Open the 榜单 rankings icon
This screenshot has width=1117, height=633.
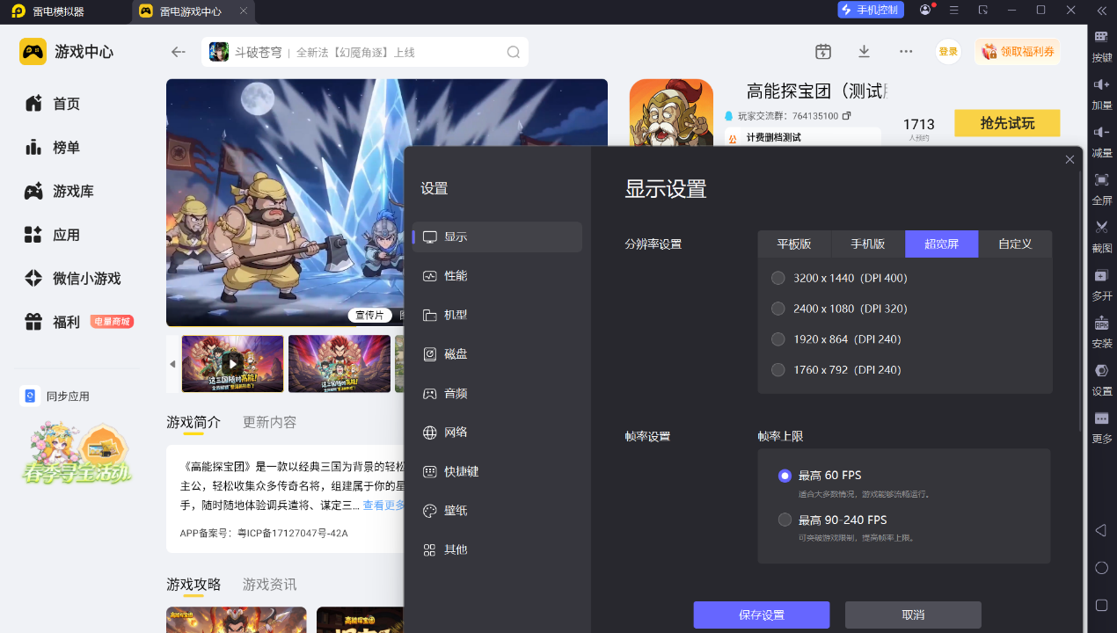pyautogui.click(x=33, y=148)
